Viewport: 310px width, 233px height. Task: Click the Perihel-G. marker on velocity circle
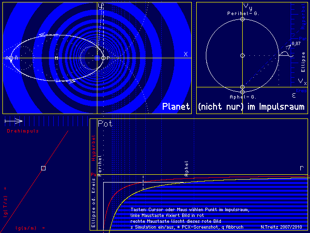[x=242, y=21]
